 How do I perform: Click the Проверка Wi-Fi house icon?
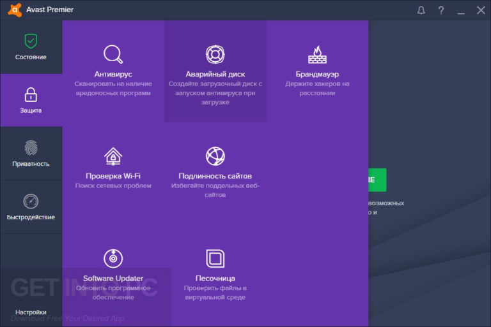(113, 156)
